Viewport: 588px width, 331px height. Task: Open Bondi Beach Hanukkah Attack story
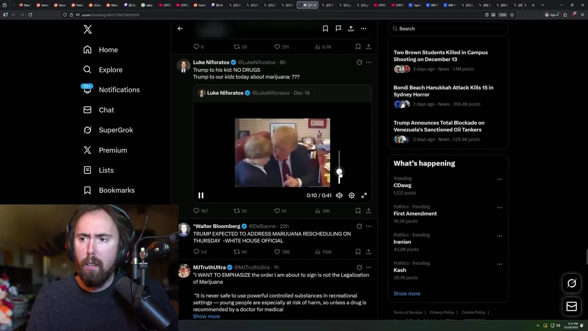[x=448, y=96]
